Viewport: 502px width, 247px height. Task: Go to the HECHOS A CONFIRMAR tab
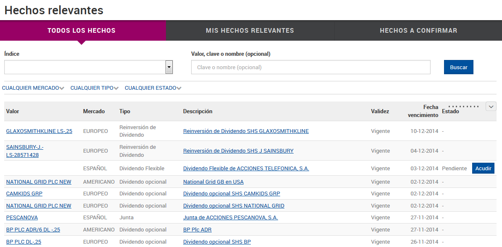click(418, 31)
